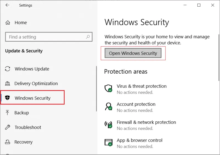Click the Account protection person icon
Image resolution: width=220 pixels, height=155 pixels.
(x=108, y=106)
